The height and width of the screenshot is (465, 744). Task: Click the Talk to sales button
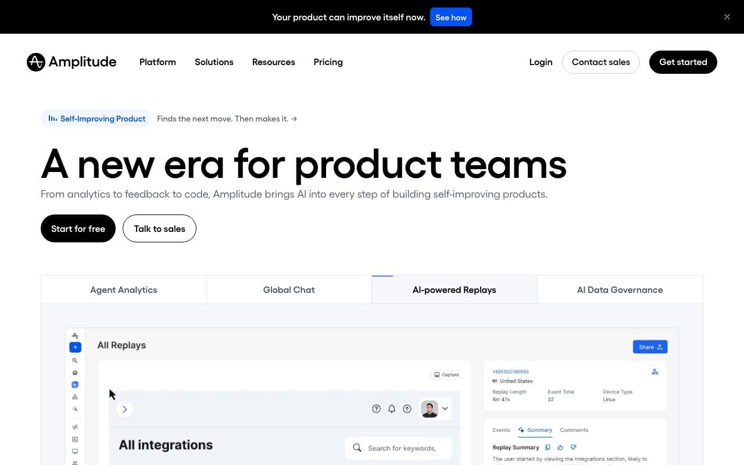[x=159, y=228]
